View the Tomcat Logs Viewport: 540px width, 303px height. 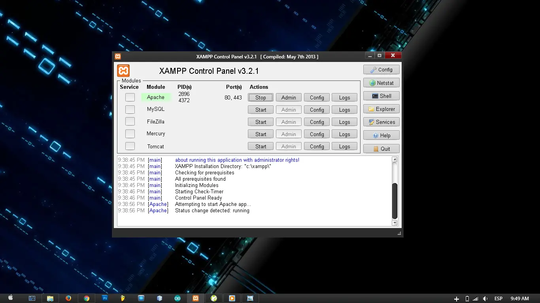coord(344,146)
